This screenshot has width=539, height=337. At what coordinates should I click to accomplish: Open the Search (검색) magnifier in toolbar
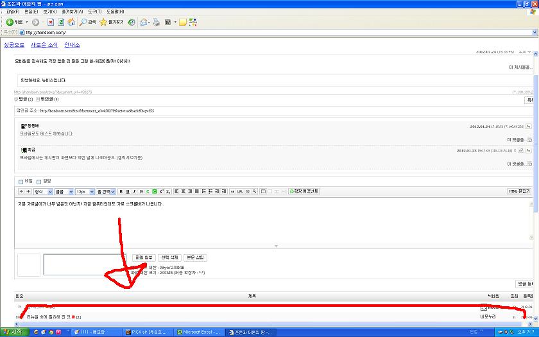pos(88,22)
